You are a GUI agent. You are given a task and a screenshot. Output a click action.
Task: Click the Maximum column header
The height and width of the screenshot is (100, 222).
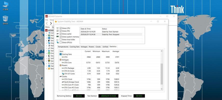[x=106, y=51]
